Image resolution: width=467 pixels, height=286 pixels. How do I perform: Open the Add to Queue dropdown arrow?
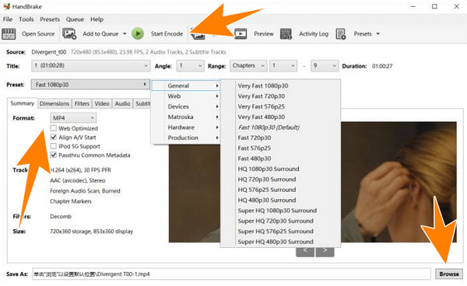125,34
